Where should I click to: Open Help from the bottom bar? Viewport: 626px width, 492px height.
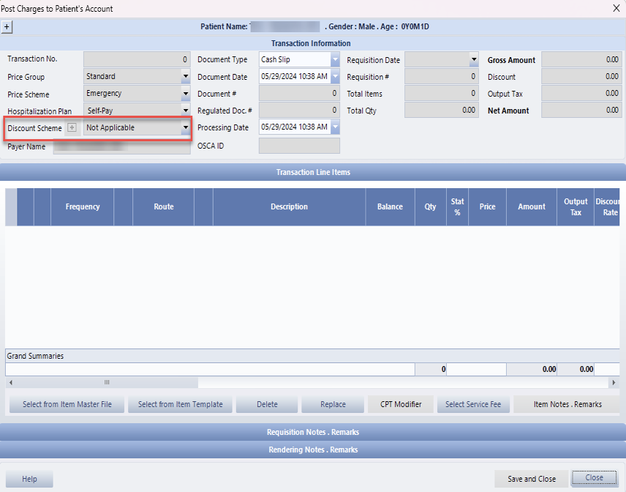[29, 479]
